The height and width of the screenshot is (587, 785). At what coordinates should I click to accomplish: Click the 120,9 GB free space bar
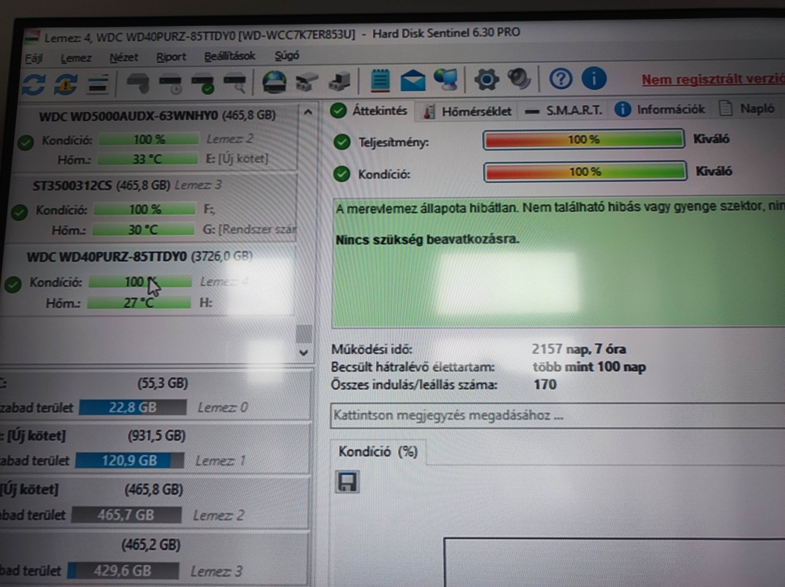tap(129, 460)
